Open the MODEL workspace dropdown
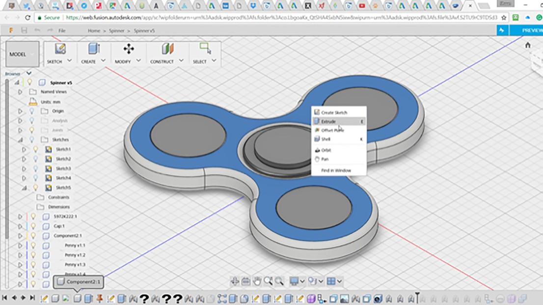543x305 pixels. pyautogui.click(x=22, y=54)
